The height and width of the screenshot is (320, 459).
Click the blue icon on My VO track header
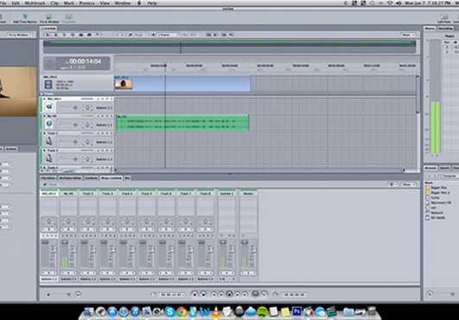(49, 125)
